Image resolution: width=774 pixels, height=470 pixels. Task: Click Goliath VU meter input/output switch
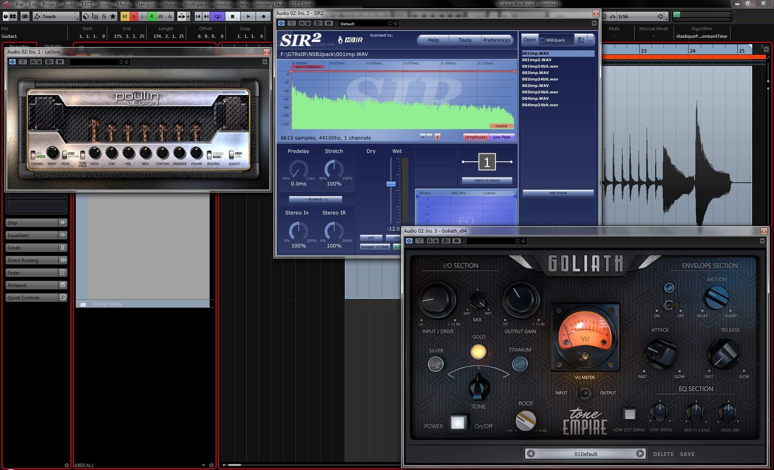pos(584,393)
